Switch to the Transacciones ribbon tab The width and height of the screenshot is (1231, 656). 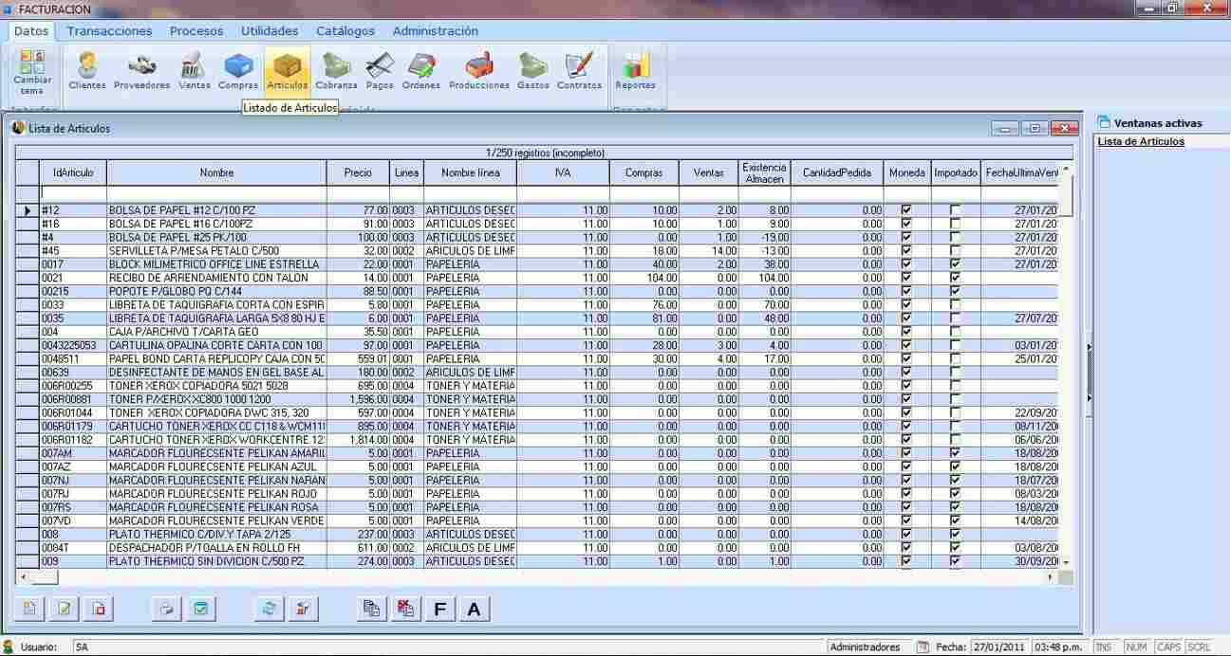109,31
